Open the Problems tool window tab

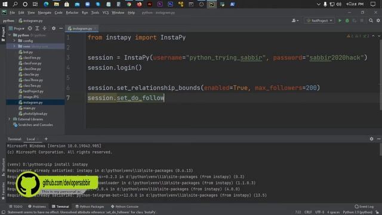[x=37, y=207]
